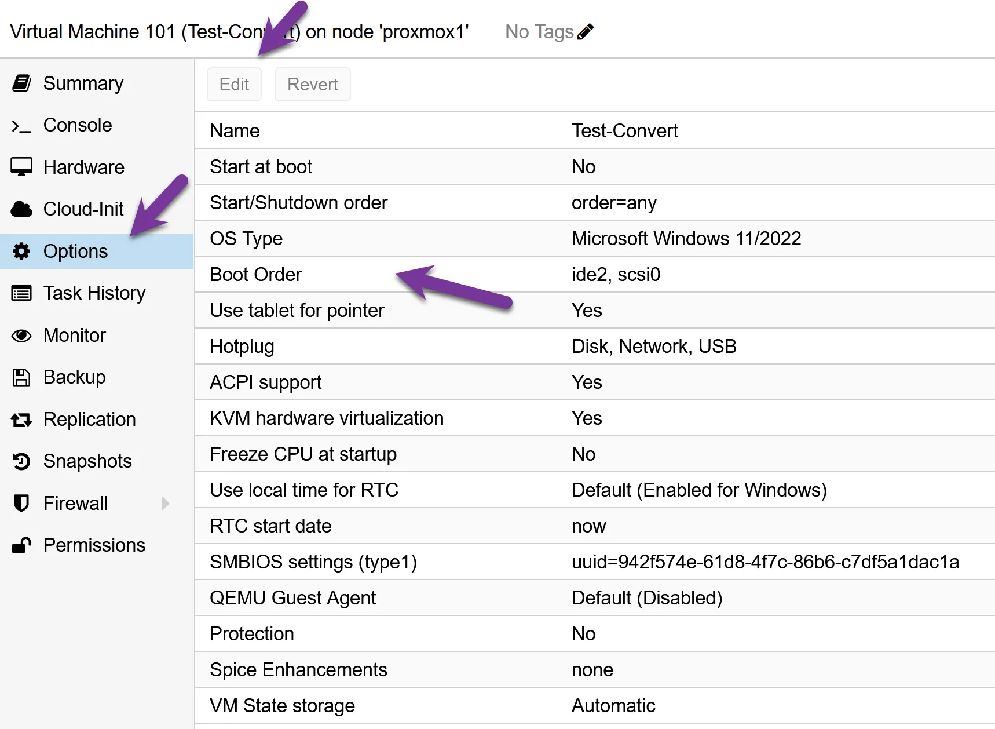Open the Permissions section
The height and width of the screenshot is (729, 995).
[94, 545]
